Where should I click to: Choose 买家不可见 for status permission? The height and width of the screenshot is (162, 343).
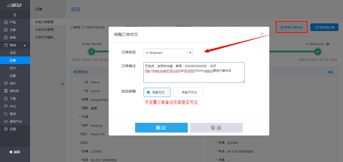[x=188, y=92]
